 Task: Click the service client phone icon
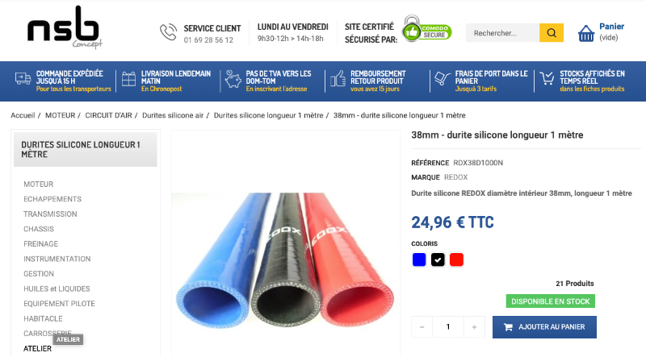[x=168, y=32]
